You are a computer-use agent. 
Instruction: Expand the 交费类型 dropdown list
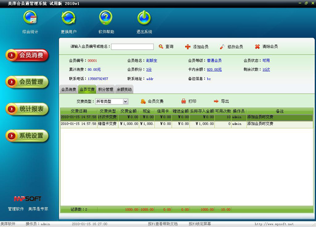pyautogui.click(x=125, y=101)
